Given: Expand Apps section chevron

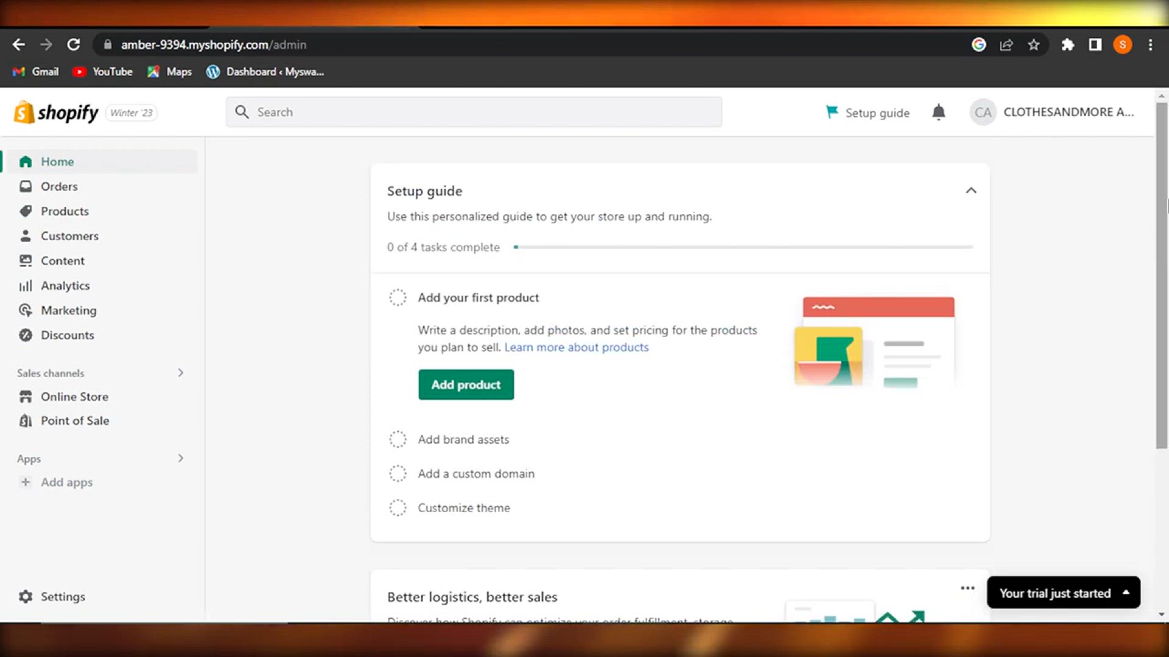Looking at the screenshot, I should tap(180, 458).
